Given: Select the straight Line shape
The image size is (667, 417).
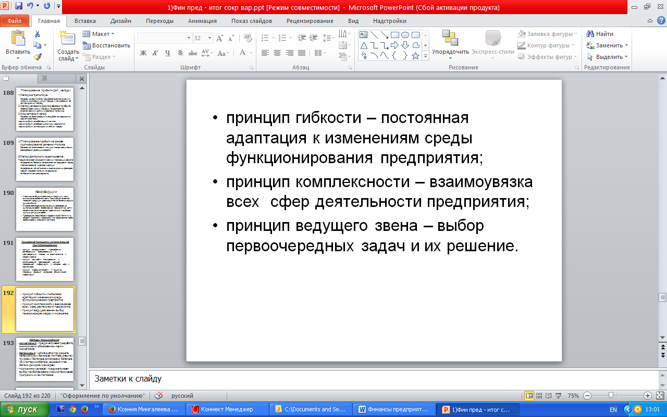Looking at the screenshot, I should pos(374,35).
